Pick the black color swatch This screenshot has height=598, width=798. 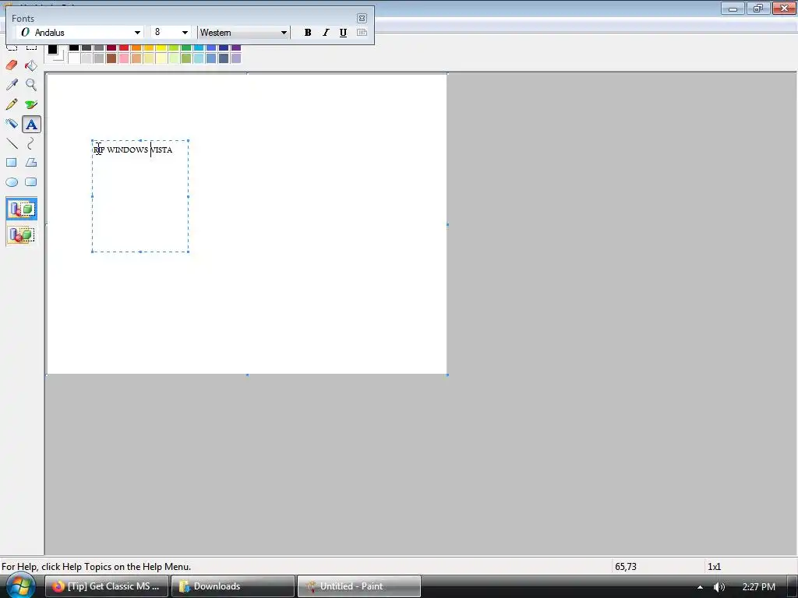(x=74, y=47)
